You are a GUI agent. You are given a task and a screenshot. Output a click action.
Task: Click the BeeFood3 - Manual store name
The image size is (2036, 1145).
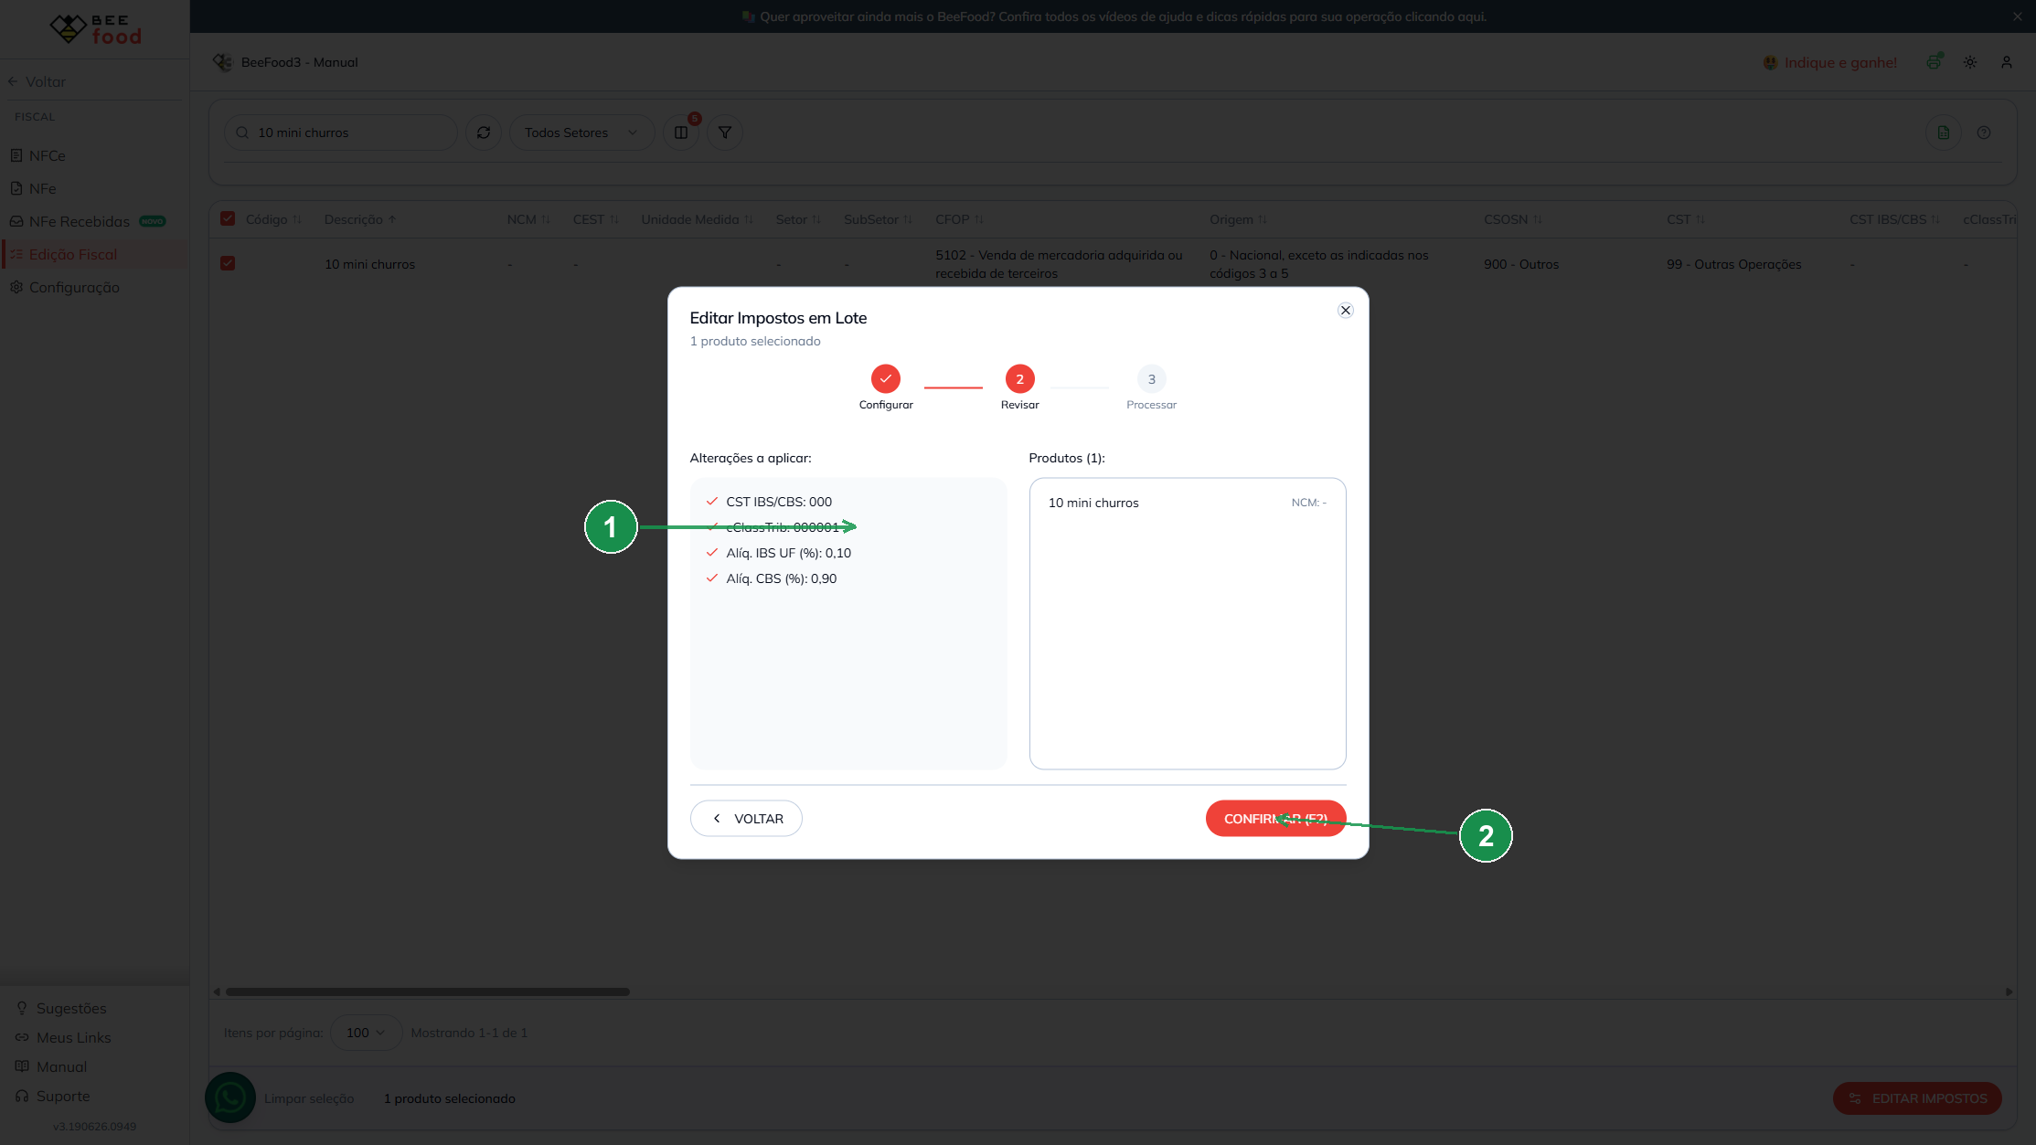click(299, 62)
